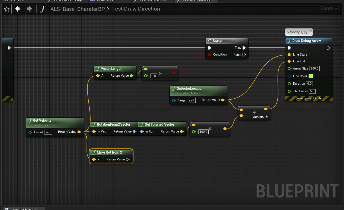
Task: Click the Arrow Size 200.0 field
Action: point(314,68)
